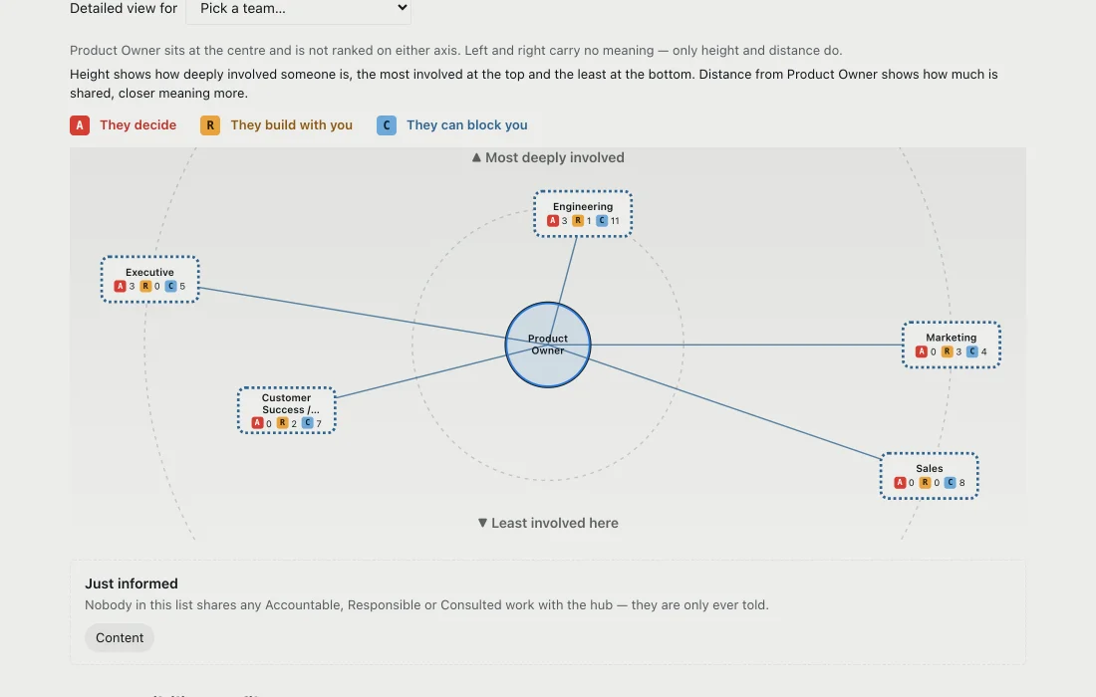Screen dimensions: 1096x697
Task: Select the Engineering node title
Action: pos(583,207)
